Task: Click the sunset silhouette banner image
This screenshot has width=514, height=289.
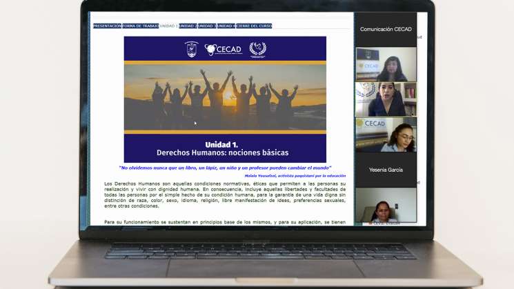Action: (x=225, y=97)
